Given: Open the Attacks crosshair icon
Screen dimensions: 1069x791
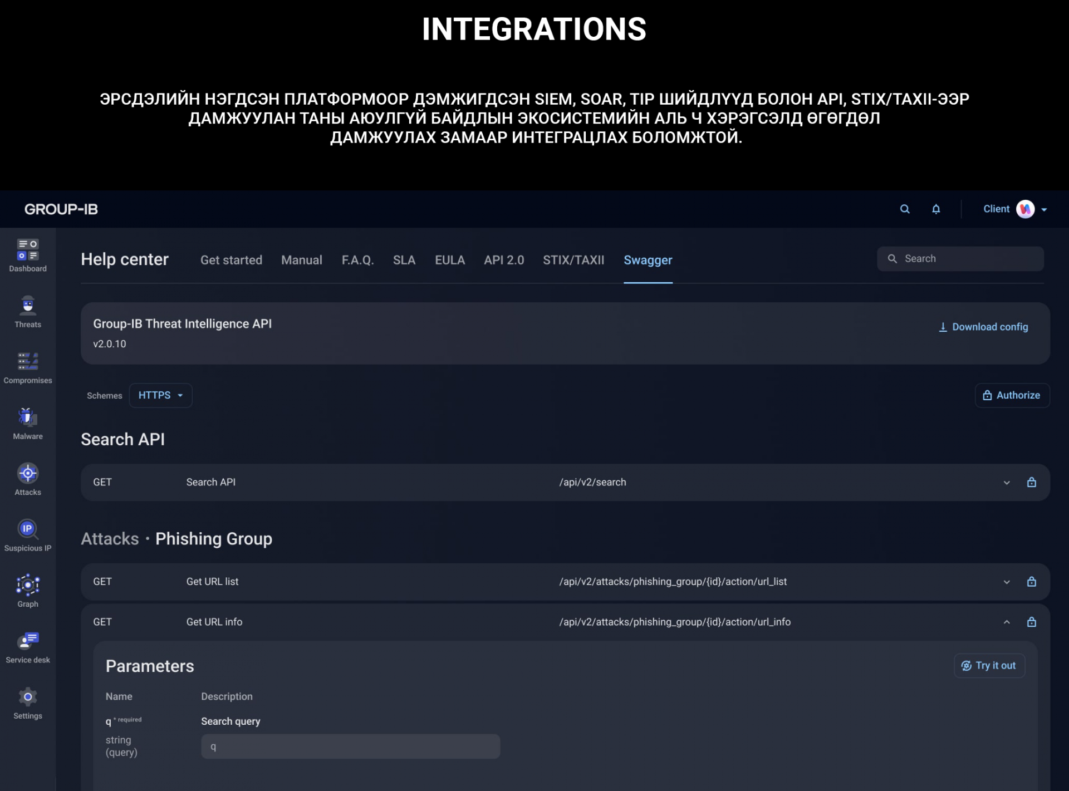Looking at the screenshot, I should coord(28,473).
